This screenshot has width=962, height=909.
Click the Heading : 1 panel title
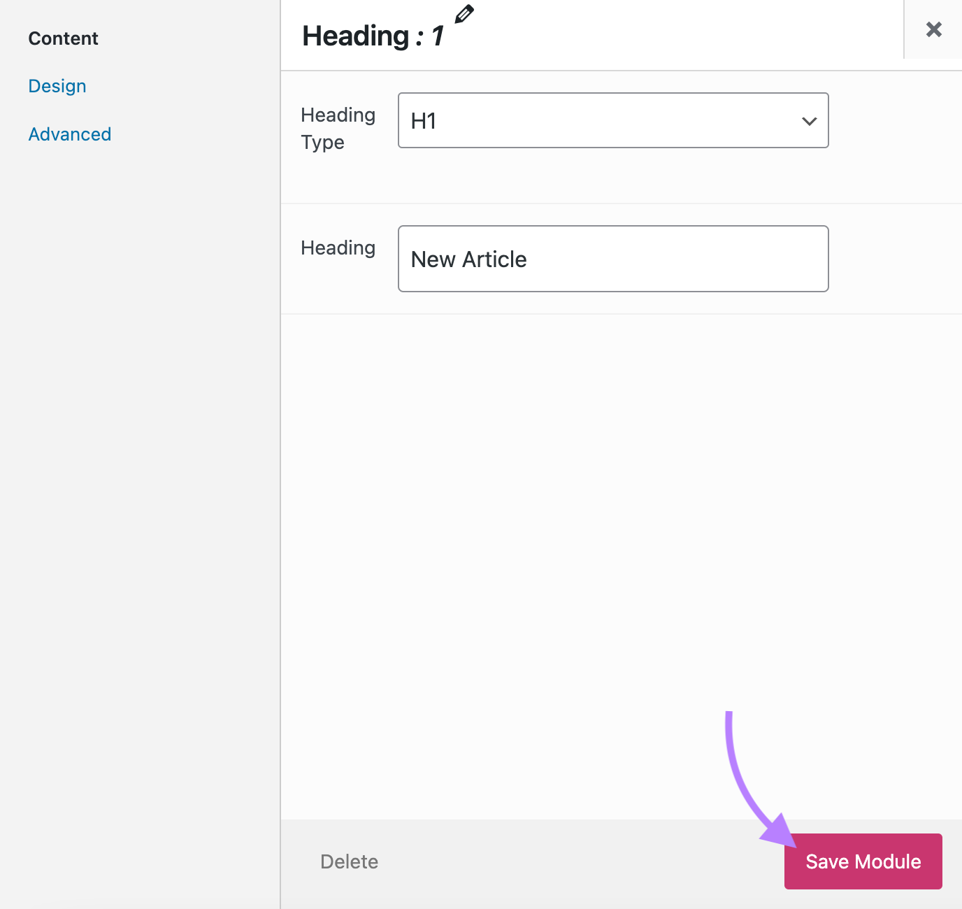click(373, 35)
